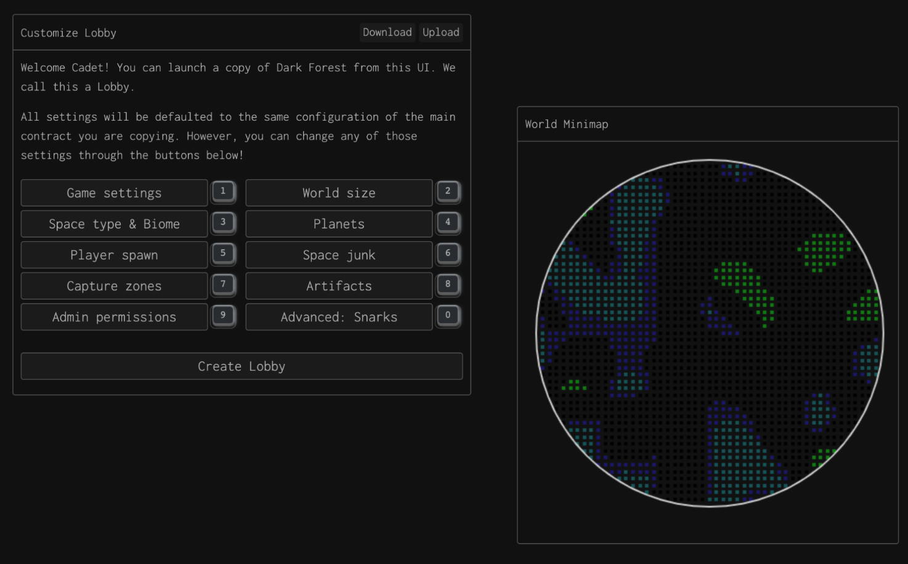Open the Artifacts settings
The height and width of the screenshot is (564, 908).
point(339,286)
